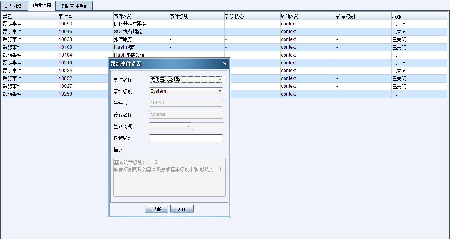Screen dimensions: 450x239
Task: Click inside the 转储级别 input field
Action: (x=186, y=138)
